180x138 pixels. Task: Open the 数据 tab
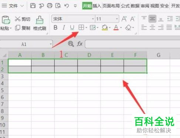135,6
